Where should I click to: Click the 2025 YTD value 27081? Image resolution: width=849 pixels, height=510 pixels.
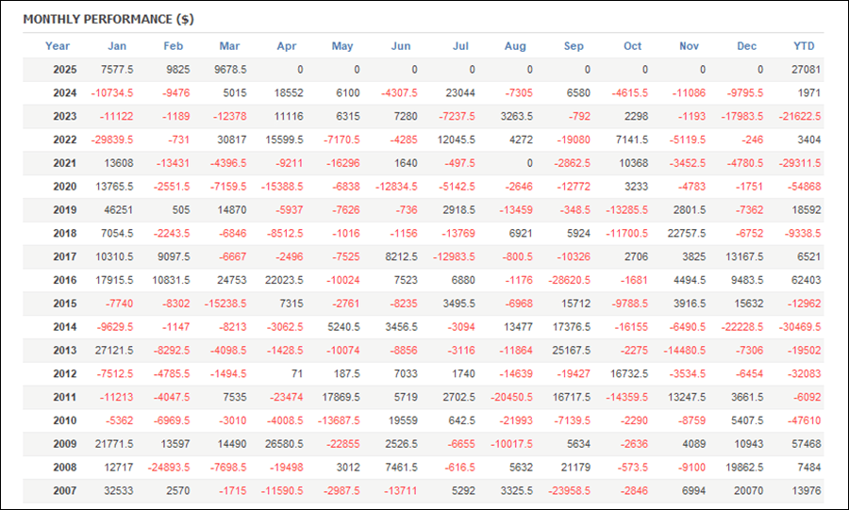tap(806, 69)
